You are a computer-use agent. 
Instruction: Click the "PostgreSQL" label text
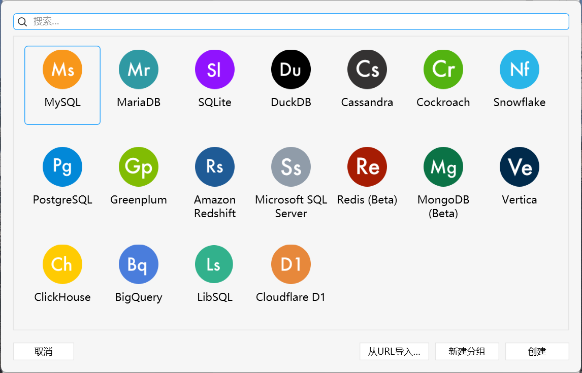(x=62, y=200)
